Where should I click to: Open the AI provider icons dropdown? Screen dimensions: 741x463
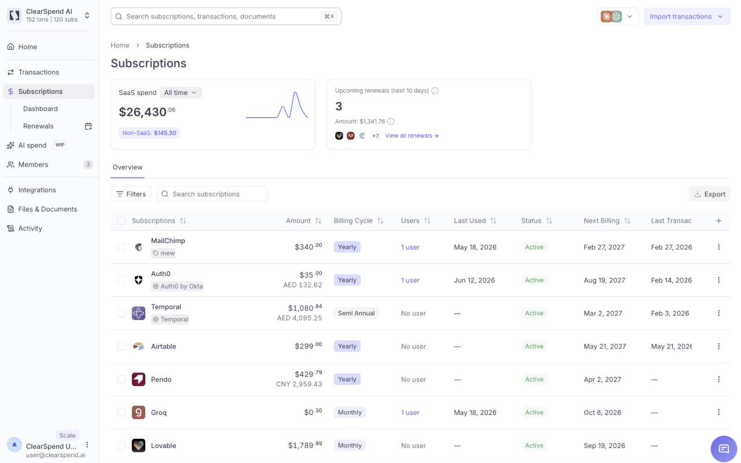tap(618, 16)
